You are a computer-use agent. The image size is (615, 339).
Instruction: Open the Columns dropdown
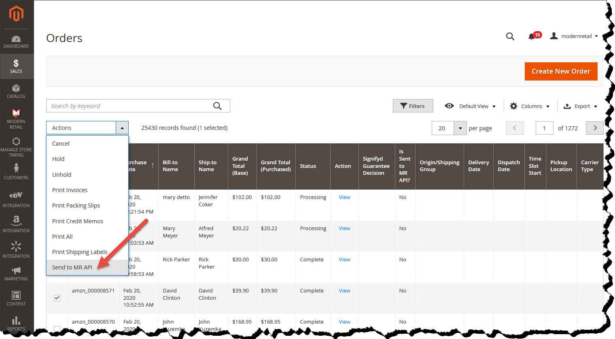(530, 106)
